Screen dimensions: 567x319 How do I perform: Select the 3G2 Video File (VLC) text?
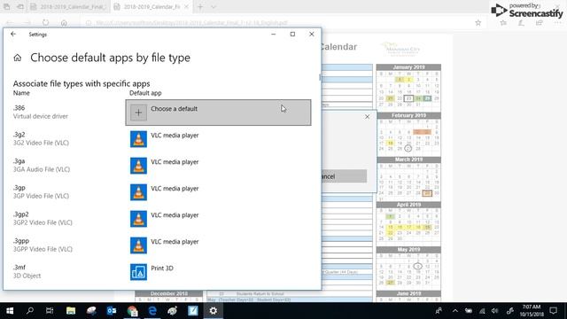point(41,143)
